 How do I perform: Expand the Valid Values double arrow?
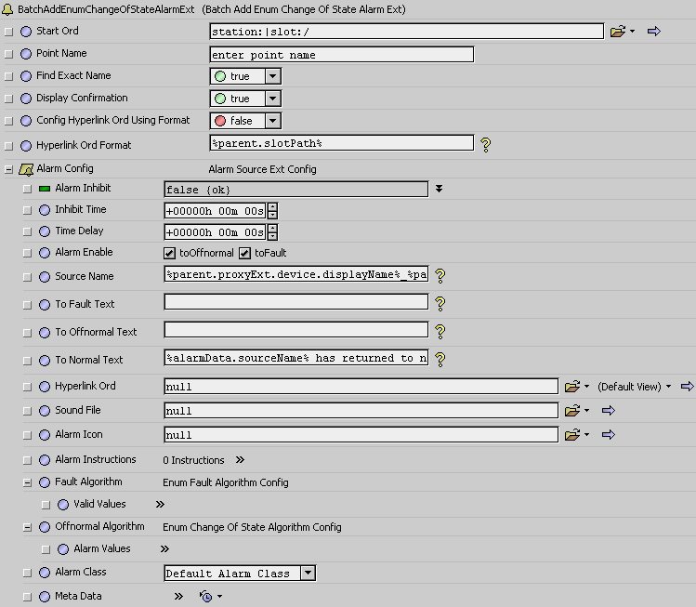tap(160, 505)
